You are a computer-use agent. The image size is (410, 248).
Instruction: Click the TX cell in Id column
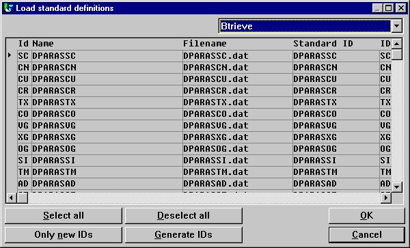(x=25, y=102)
